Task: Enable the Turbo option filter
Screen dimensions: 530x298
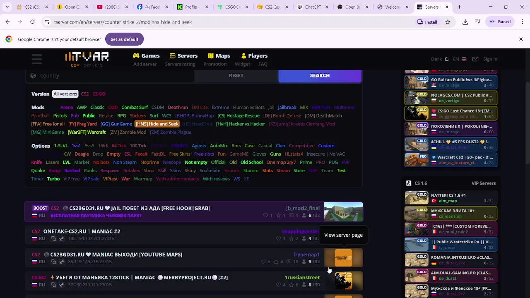Action: point(53,179)
